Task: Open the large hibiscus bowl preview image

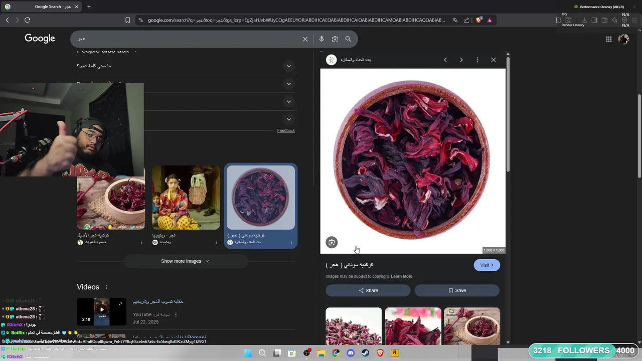Action: tap(413, 161)
